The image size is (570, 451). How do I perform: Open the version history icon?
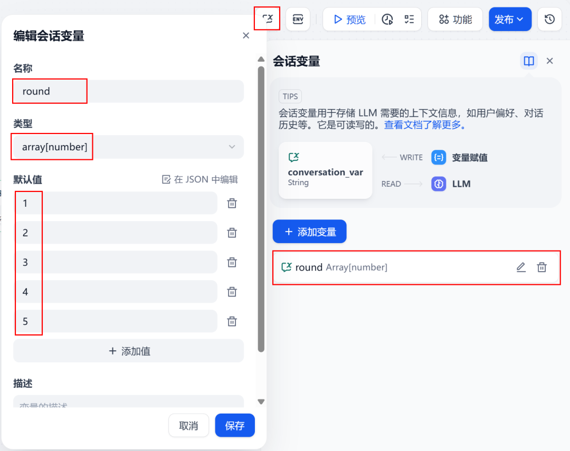549,20
